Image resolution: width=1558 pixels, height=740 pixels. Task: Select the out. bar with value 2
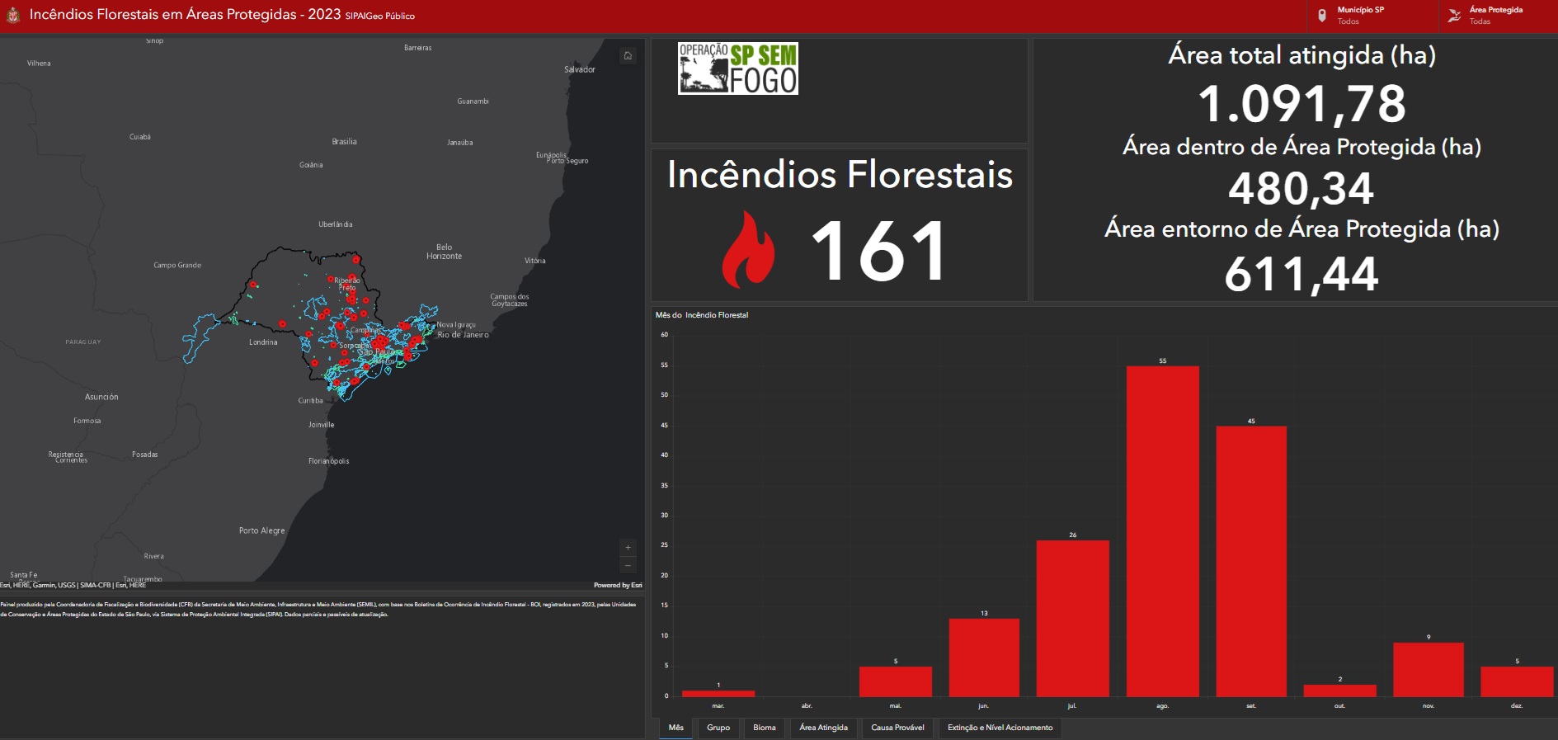(1339, 691)
